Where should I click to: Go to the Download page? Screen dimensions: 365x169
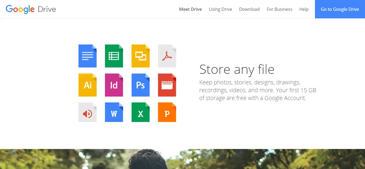[249, 9]
